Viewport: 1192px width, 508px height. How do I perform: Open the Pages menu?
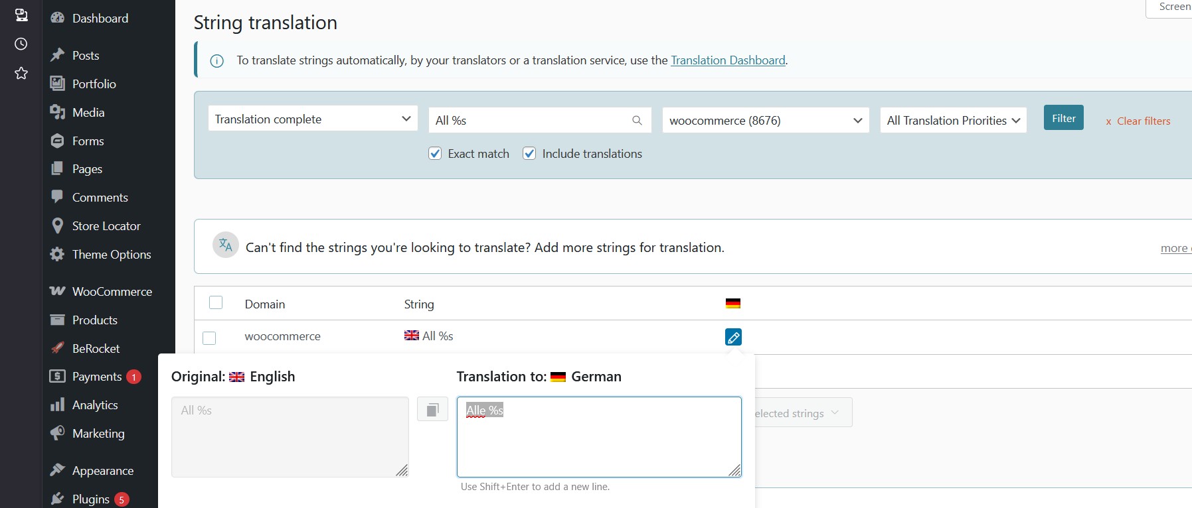pos(87,169)
